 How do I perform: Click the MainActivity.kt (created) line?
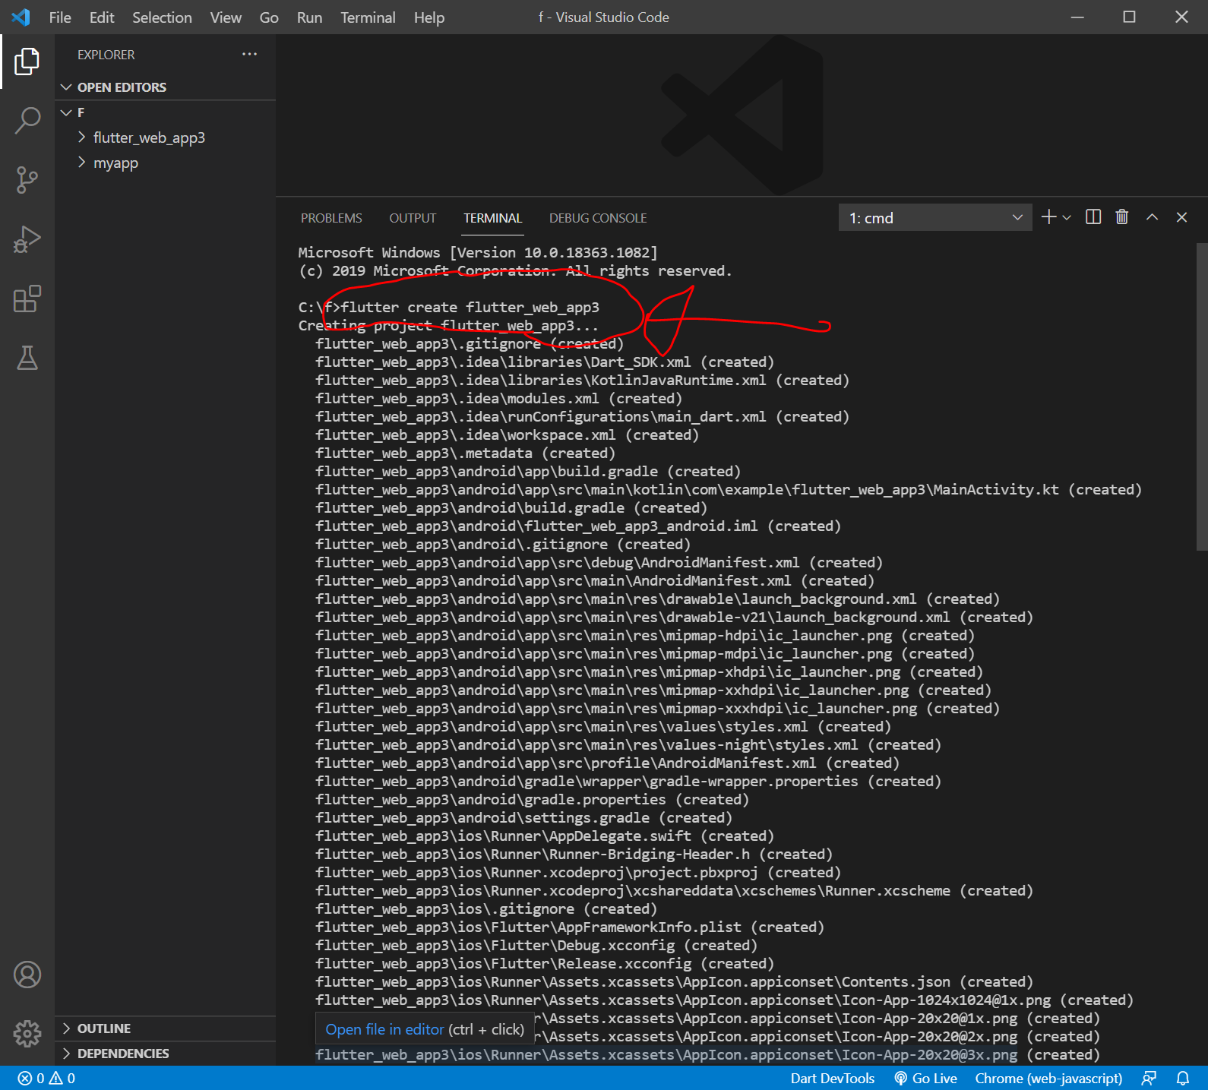click(x=729, y=490)
